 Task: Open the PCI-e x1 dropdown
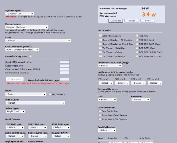pyautogui.click(x=106, y=83)
